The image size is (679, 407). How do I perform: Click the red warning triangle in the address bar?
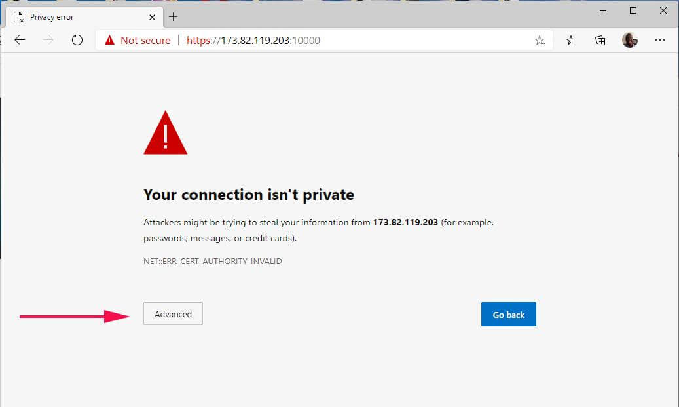click(x=109, y=41)
